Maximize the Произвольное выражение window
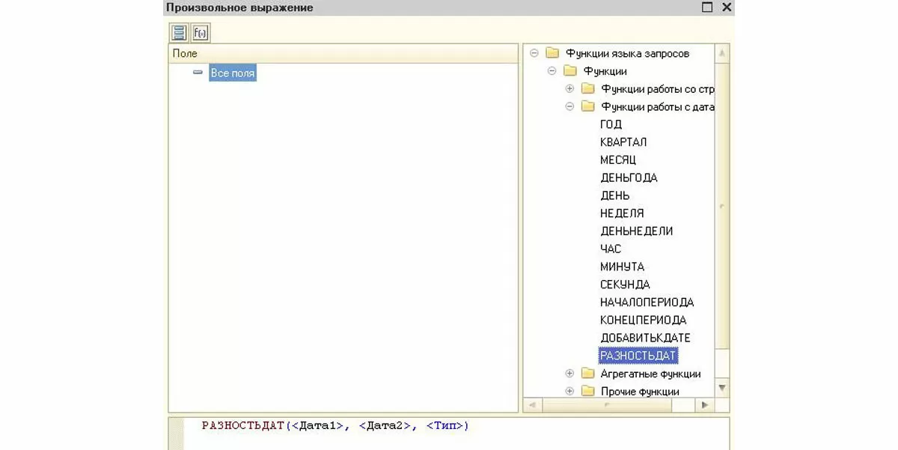The height and width of the screenshot is (450, 898). click(707, 7)
